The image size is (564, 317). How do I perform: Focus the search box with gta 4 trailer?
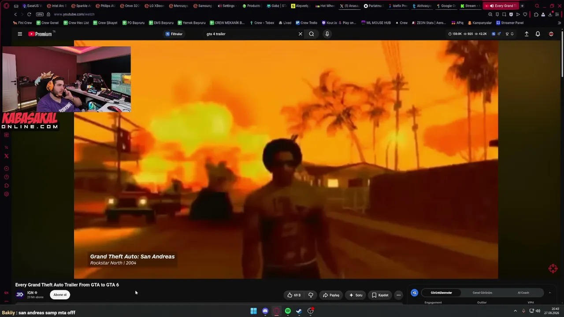pos(250,34)
